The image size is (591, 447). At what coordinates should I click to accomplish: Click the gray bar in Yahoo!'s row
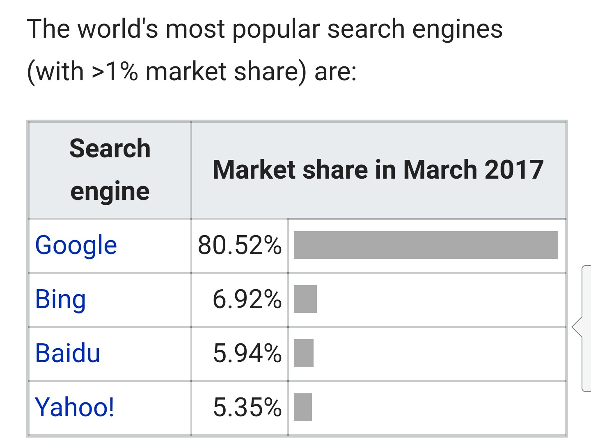[303, 407]
